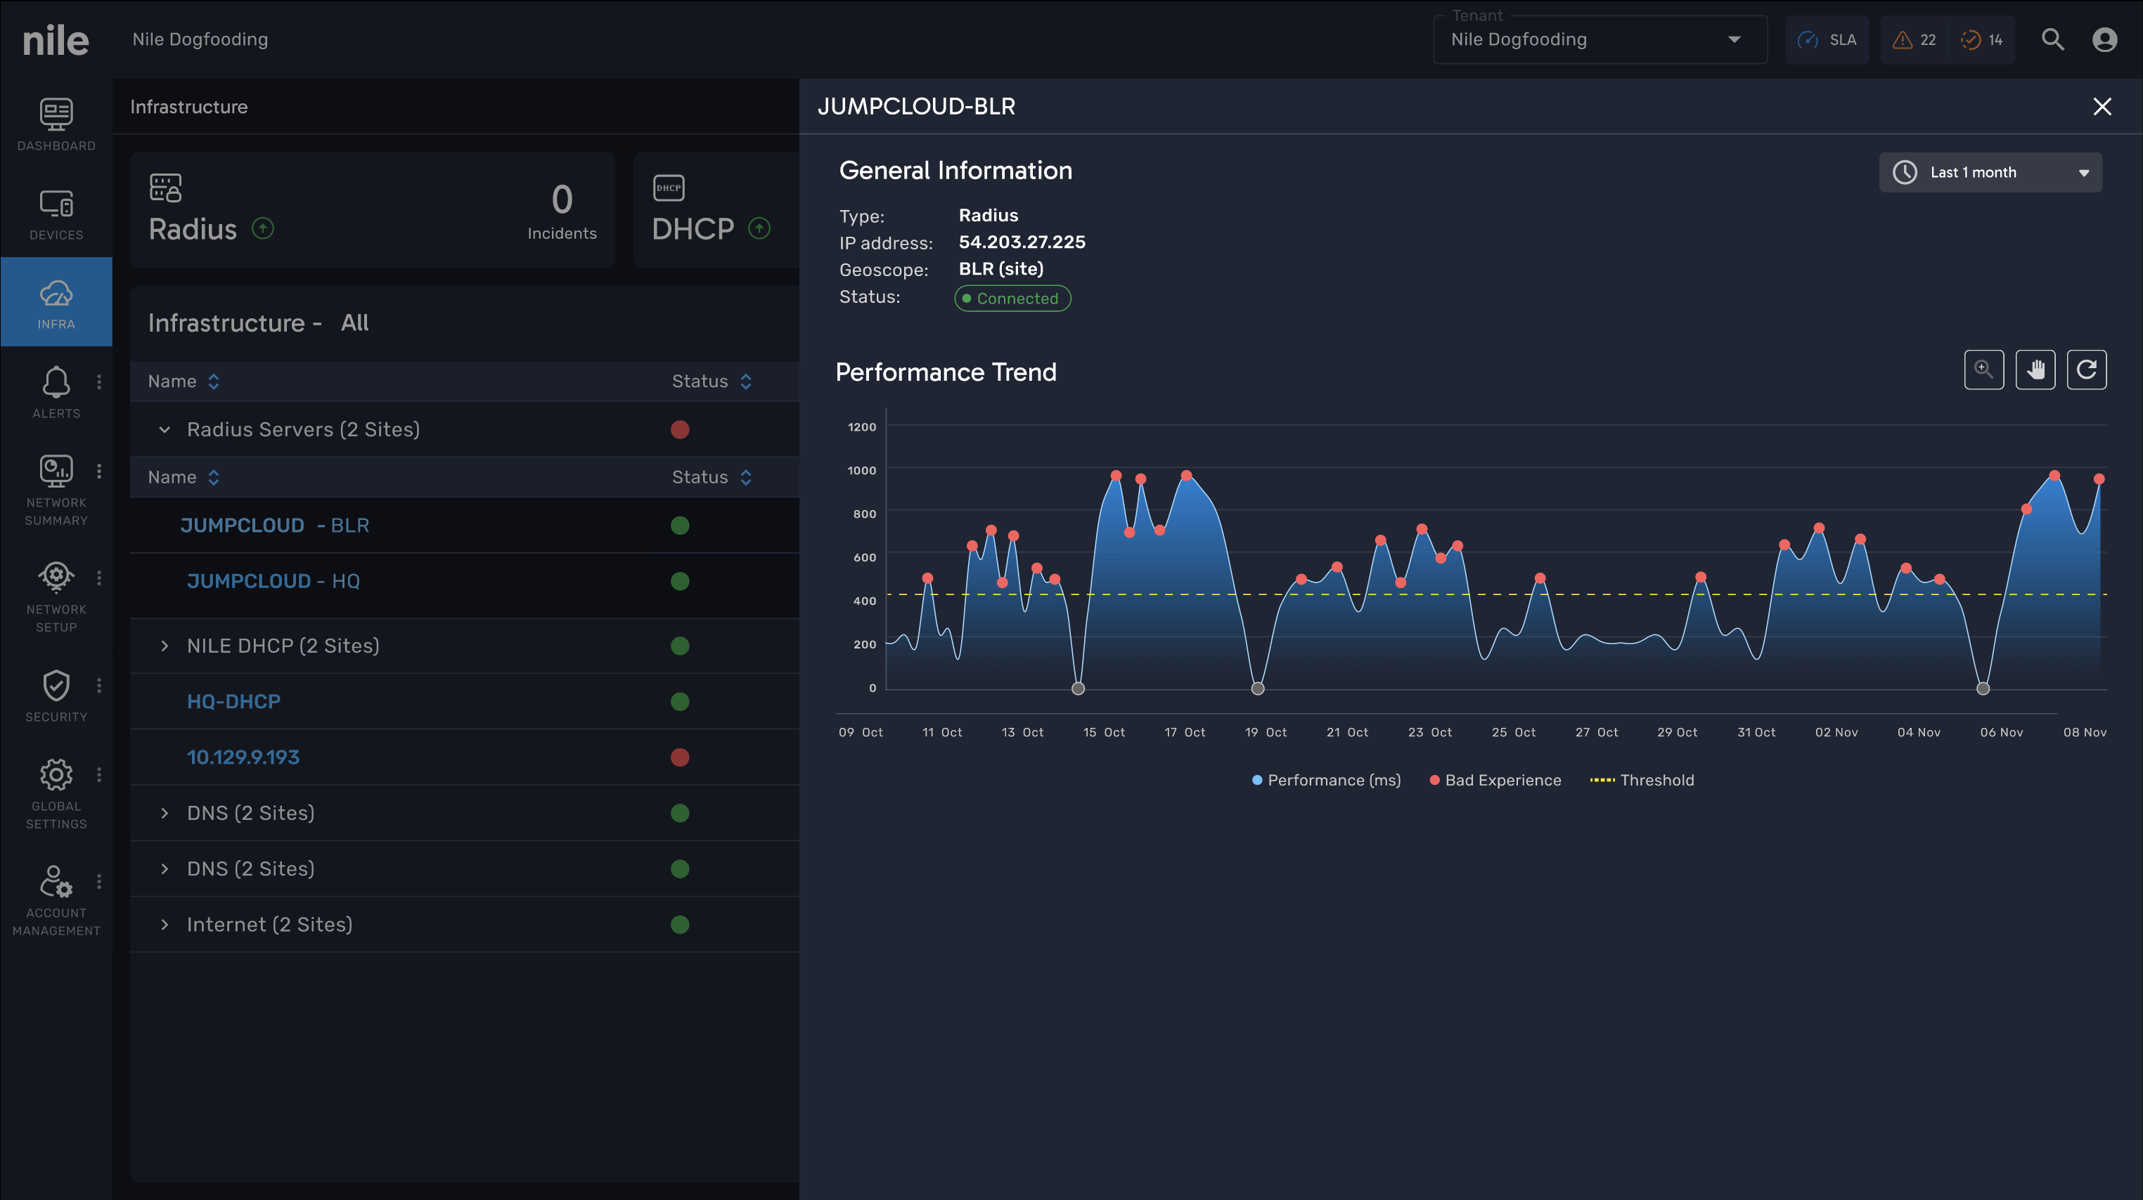2143x1200 pixels.
Task: Click the SLA gauge indicator
Action: (1827, 39)
